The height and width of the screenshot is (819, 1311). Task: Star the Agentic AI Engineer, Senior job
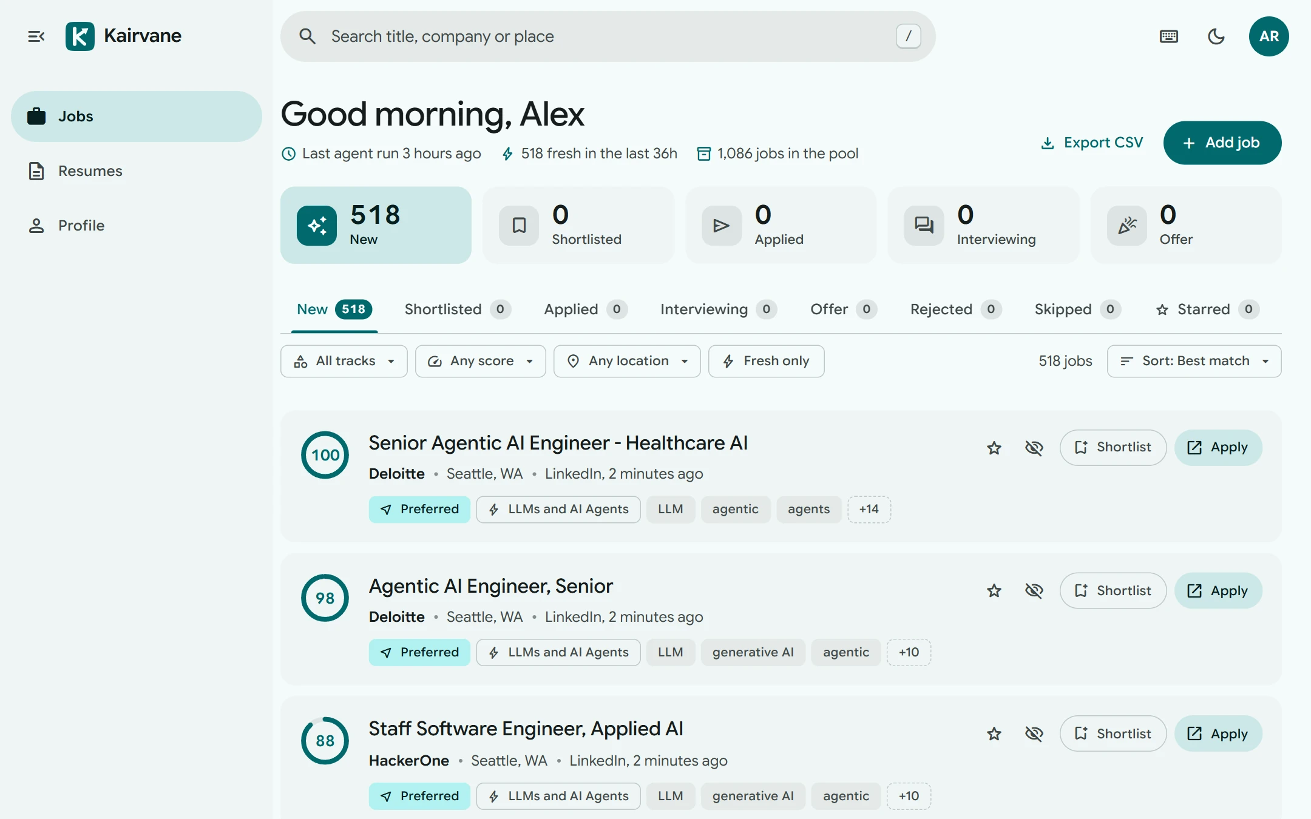(994, 591)
